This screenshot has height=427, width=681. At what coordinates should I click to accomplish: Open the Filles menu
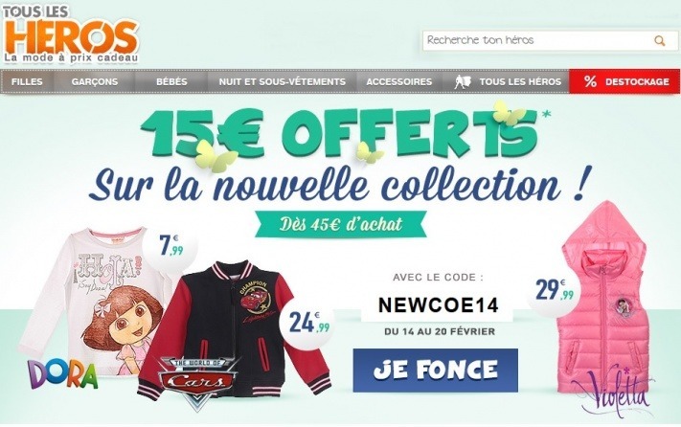pyautogui.click(x=28, y=81)
